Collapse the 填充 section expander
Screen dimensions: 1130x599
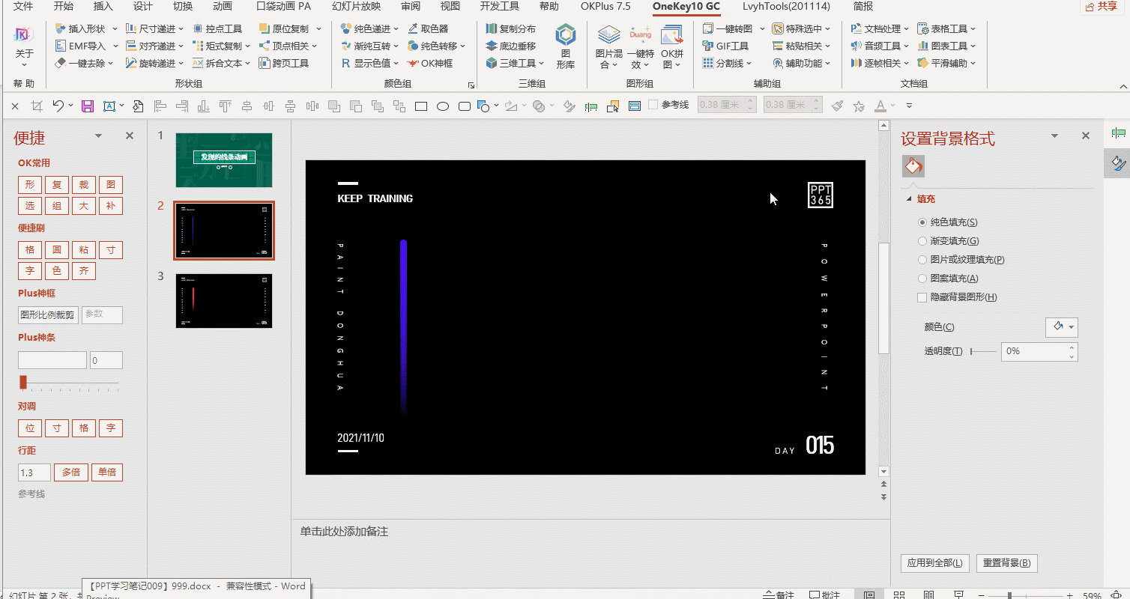910,199
